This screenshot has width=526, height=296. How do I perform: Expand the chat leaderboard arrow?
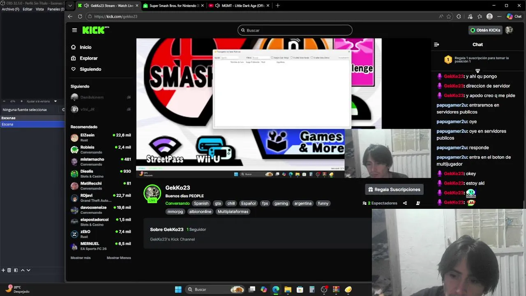pos(478,71)
